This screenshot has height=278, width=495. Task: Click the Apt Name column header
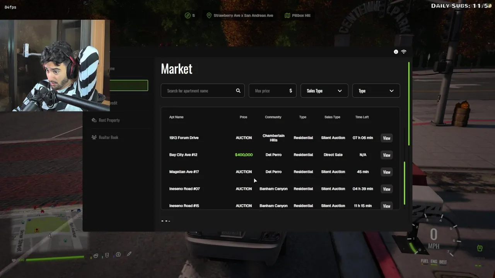[176, 117]
